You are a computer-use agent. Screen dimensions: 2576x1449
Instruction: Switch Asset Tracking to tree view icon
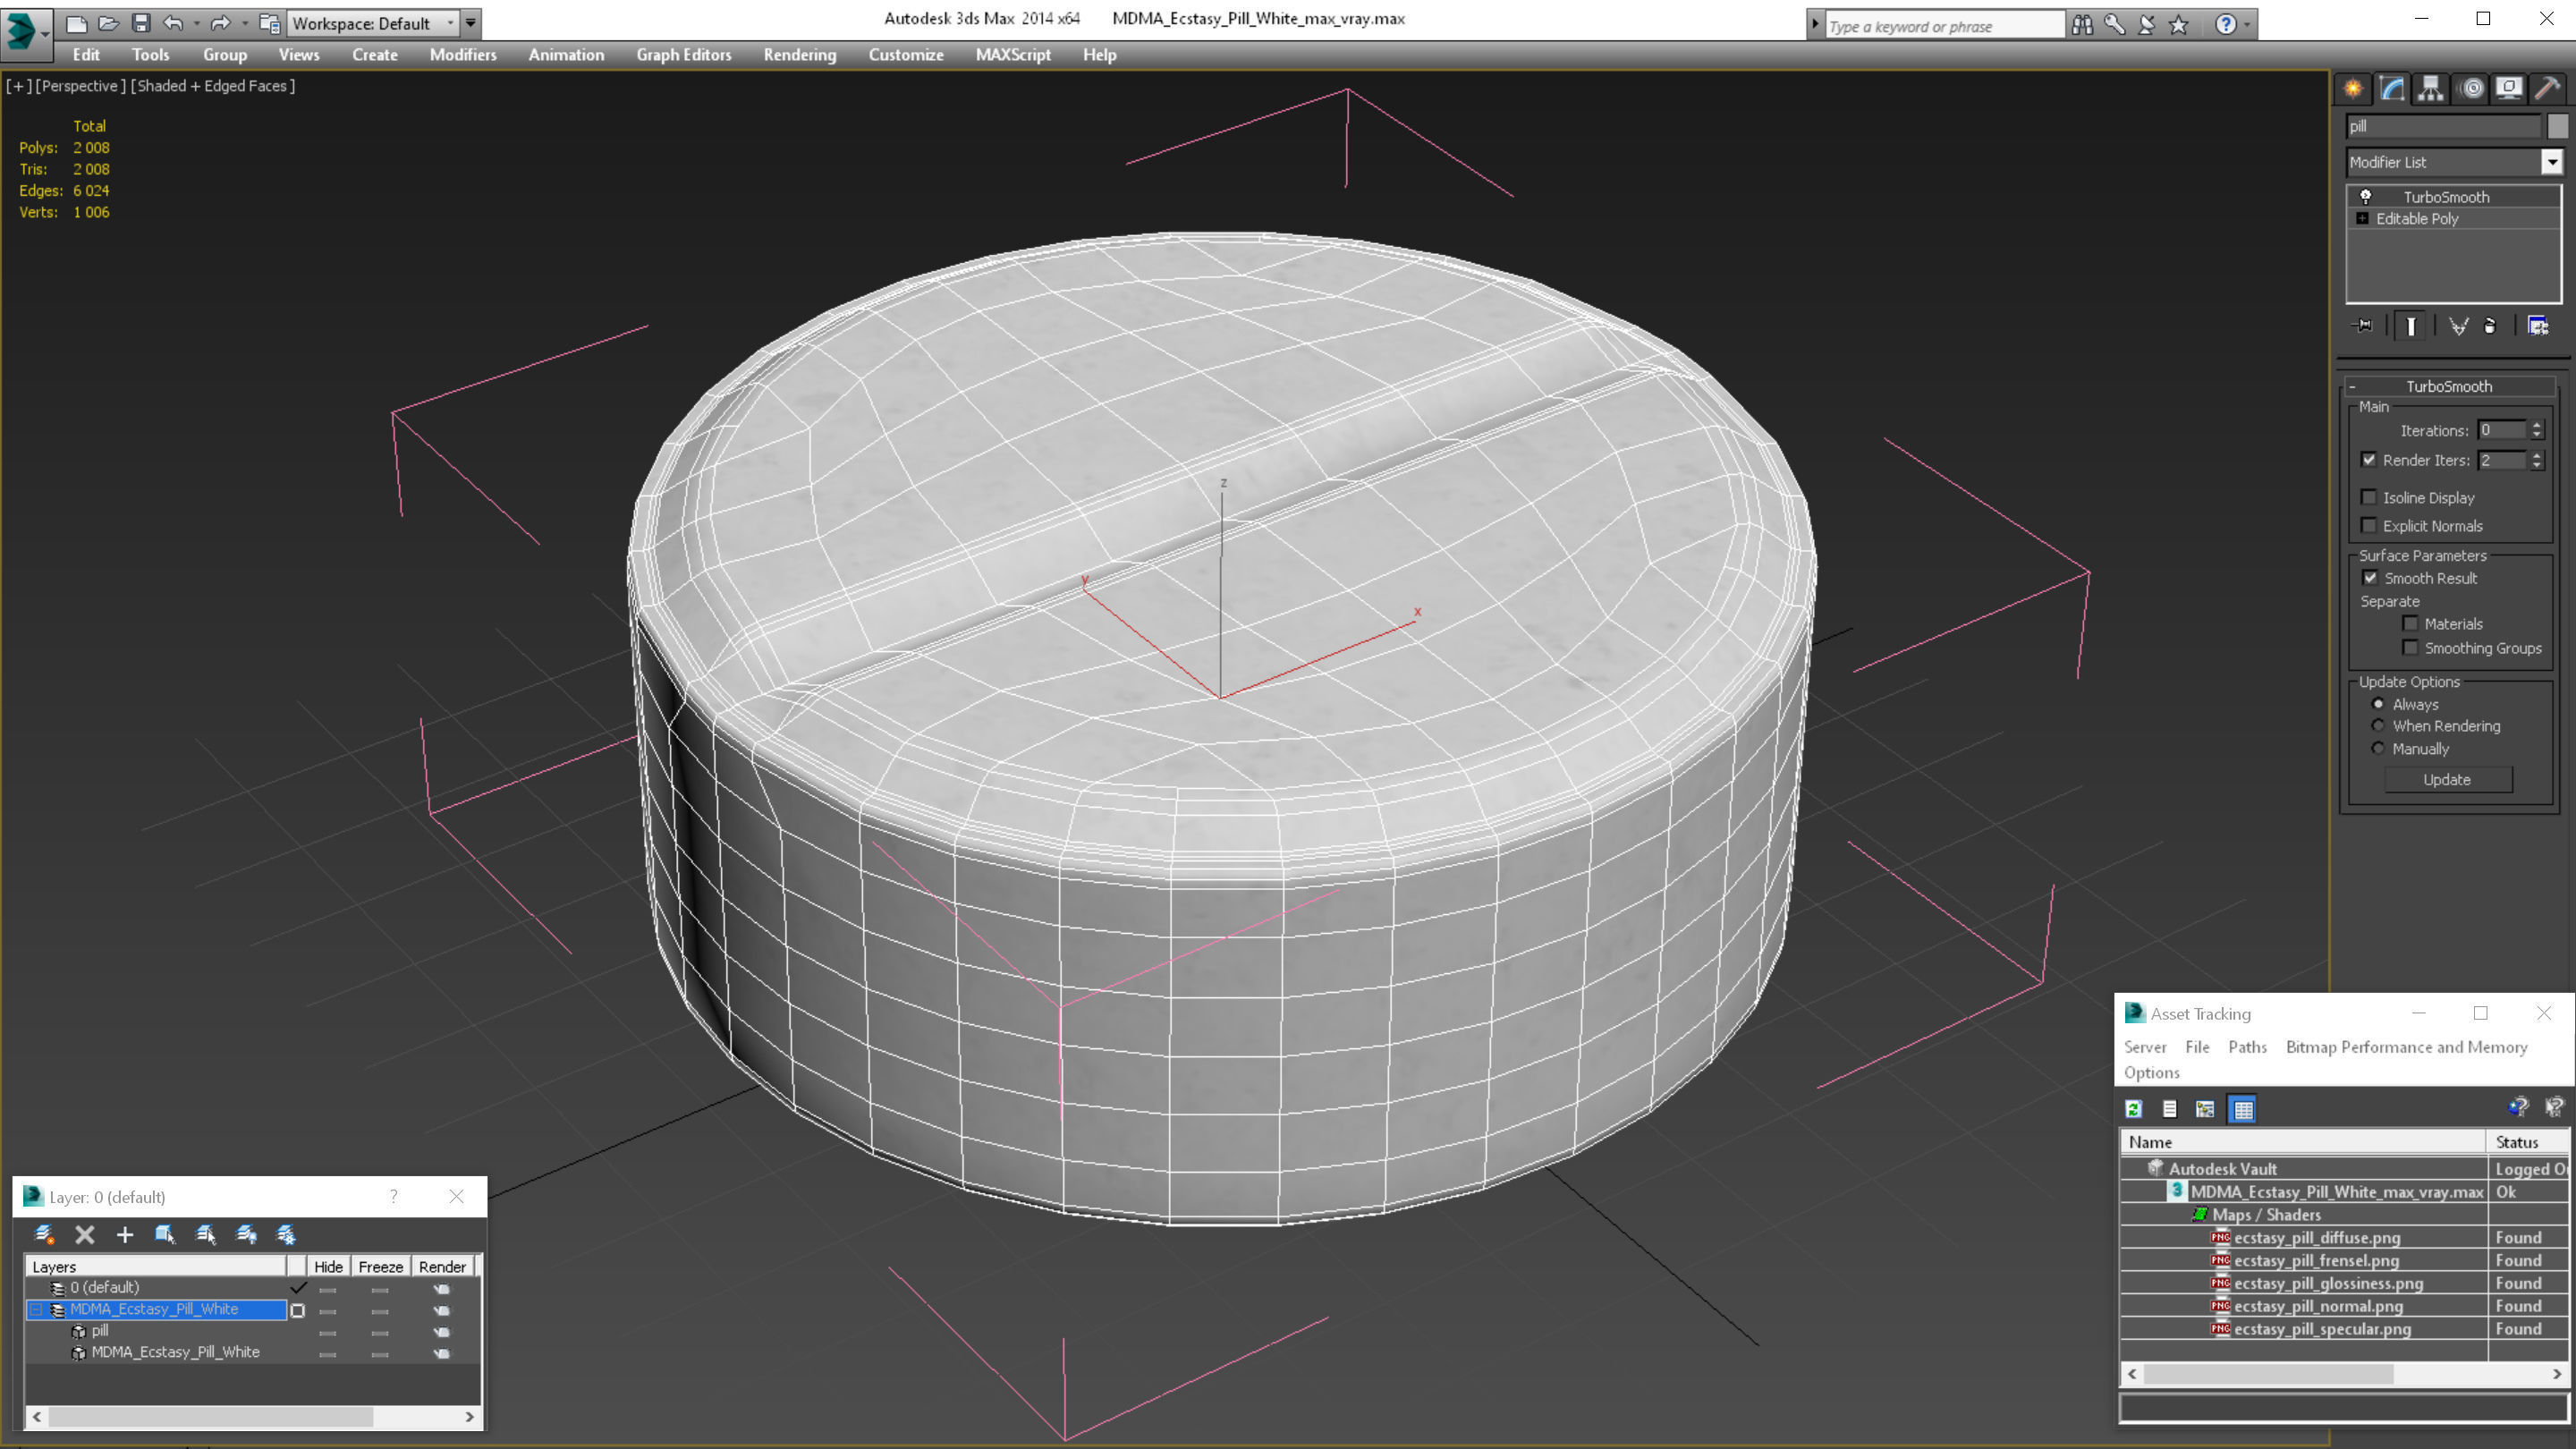[2205, 1108]
